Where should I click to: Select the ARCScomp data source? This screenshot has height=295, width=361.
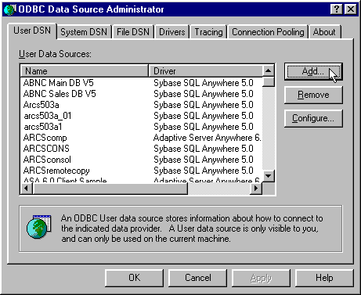45,138
